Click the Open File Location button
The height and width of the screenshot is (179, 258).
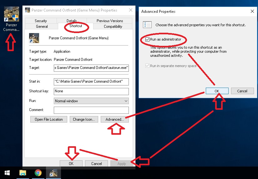[x=49, y=119]
